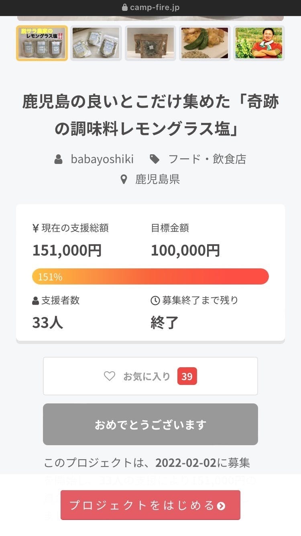Image resolution: width=301 pixels, height=536 pixels.
Task: Select the first lemongrass salt thumbnail
Action: tap(42, 43)
